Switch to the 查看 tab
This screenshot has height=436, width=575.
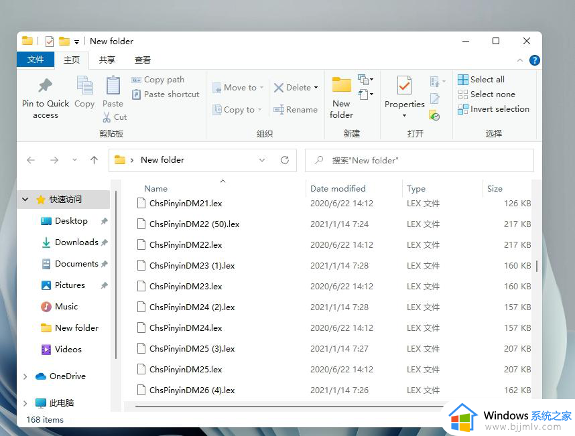(x=143, y=60)
